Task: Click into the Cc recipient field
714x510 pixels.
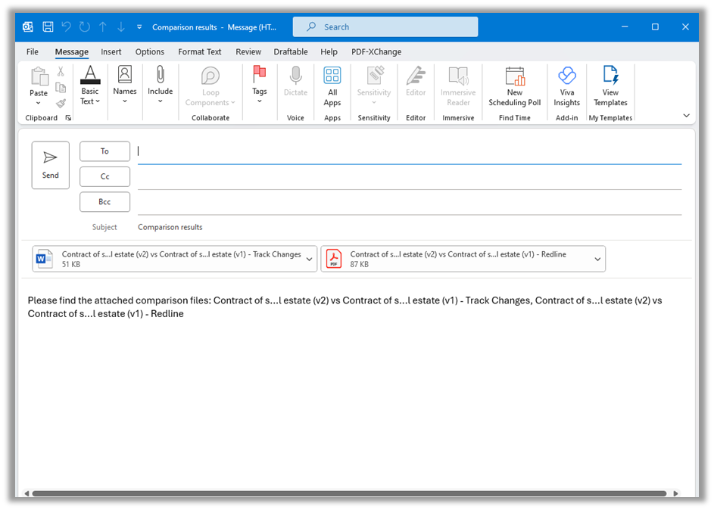Action: [410, 177]
